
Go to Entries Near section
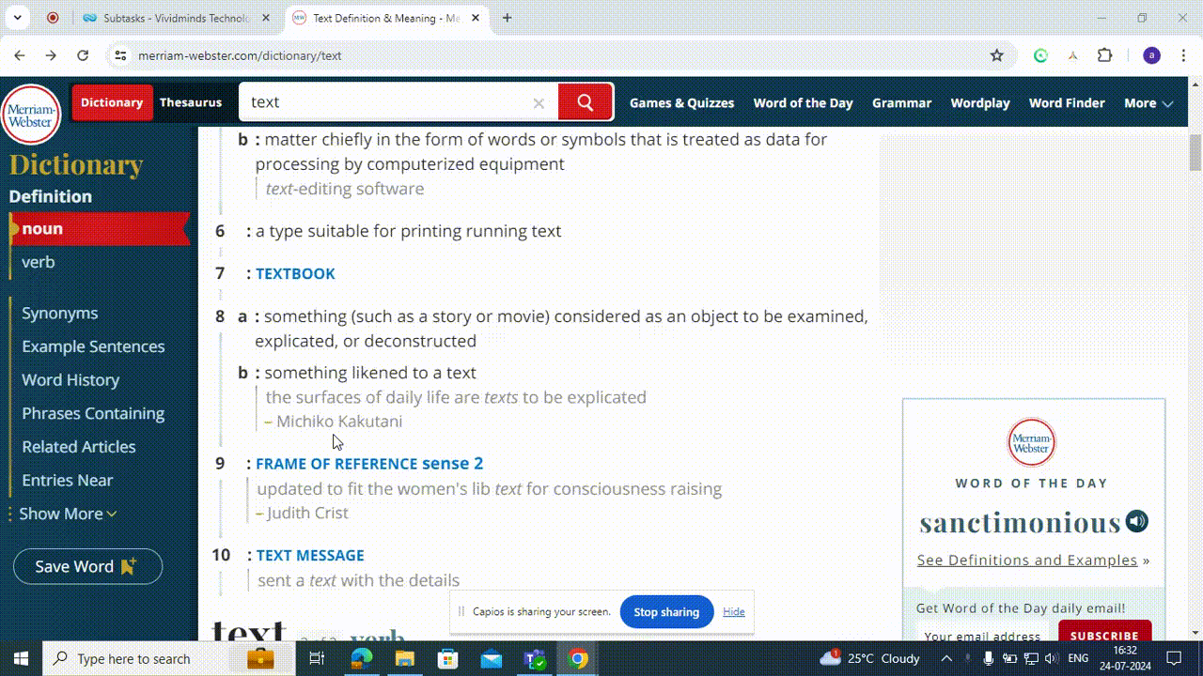coord(68,480)
